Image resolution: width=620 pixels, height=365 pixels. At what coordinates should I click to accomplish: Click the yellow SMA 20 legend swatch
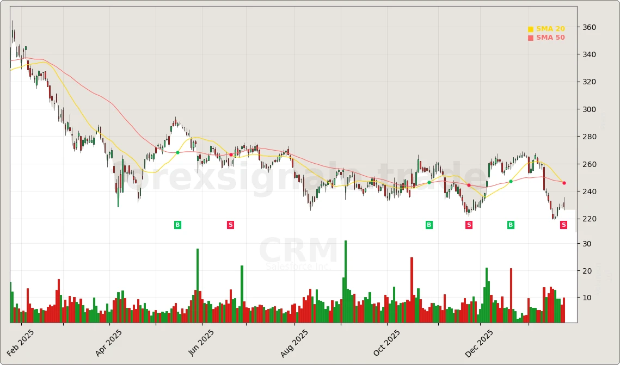click(x=530, y=28)
